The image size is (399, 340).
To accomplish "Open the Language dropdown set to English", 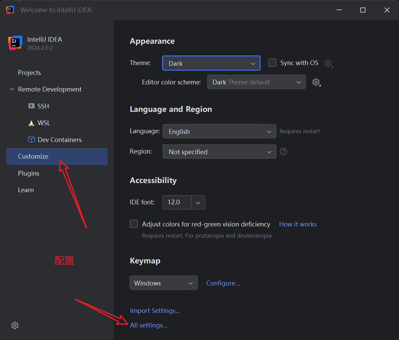I will pyautogui.click(x=219, y=132).
